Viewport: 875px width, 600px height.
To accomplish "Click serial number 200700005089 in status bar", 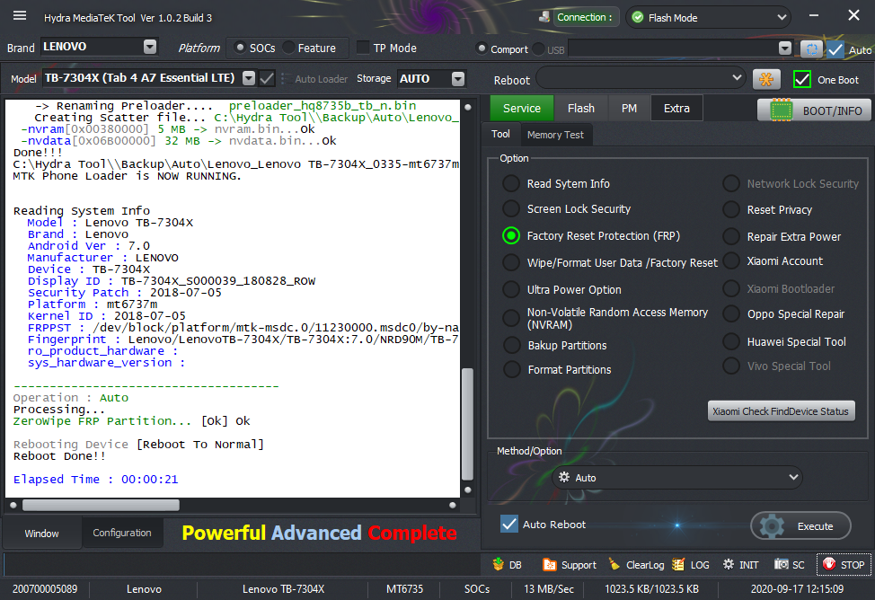I will (45, 589).
